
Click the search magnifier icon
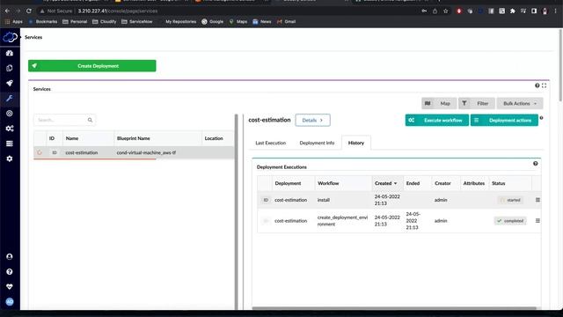[90, 120]
